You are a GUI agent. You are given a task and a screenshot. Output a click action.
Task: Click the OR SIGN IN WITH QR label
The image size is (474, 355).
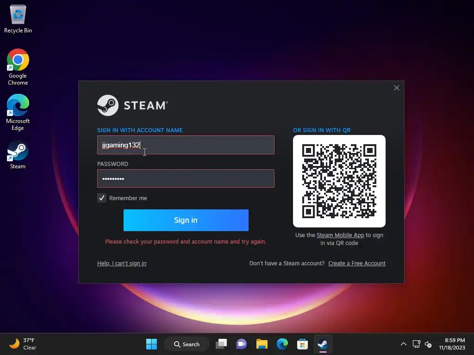tap(322, 130)
